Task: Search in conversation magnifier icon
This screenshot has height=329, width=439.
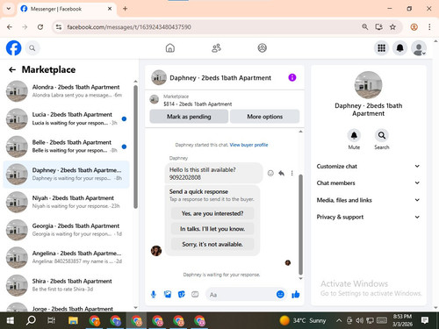Action: (x=382, y=135)
